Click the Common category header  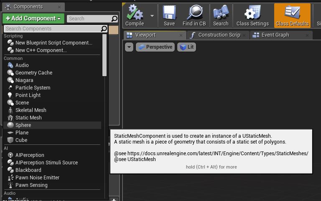[x=13, y=59]
